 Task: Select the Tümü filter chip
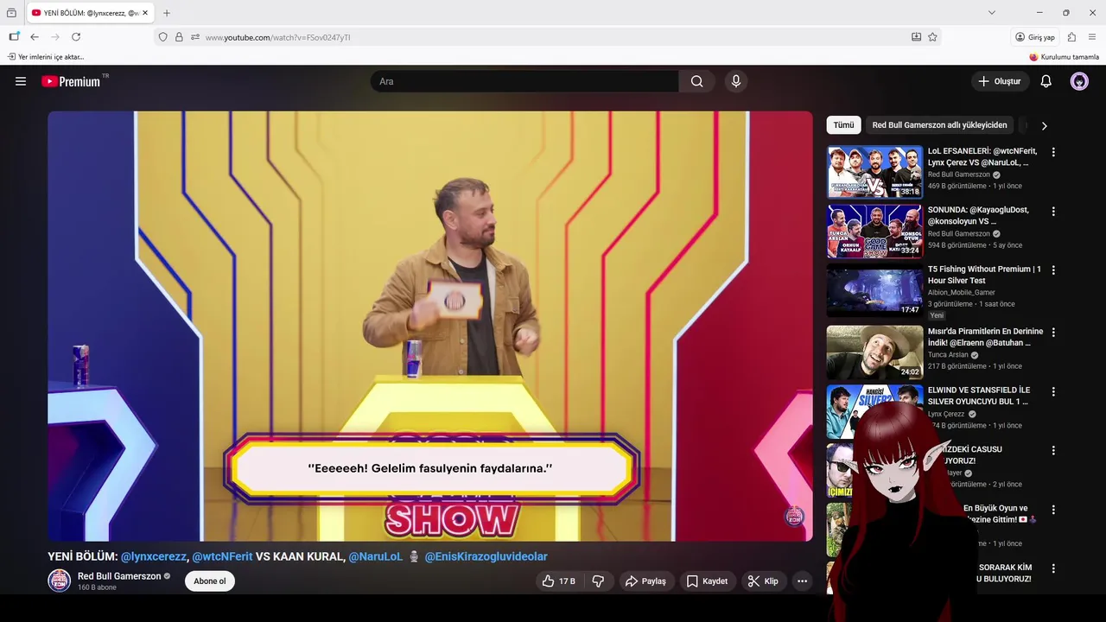(x=843, y=125)
